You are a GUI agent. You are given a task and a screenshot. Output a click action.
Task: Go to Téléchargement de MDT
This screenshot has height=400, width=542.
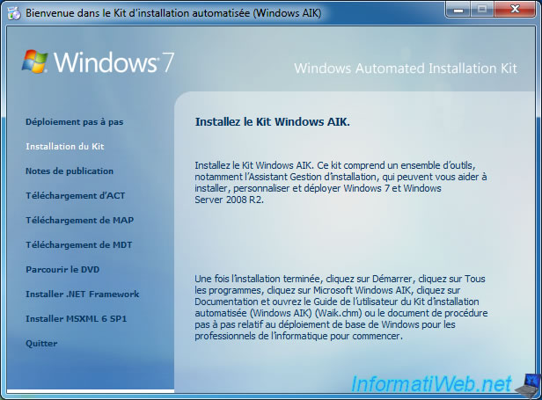(79, 245)
